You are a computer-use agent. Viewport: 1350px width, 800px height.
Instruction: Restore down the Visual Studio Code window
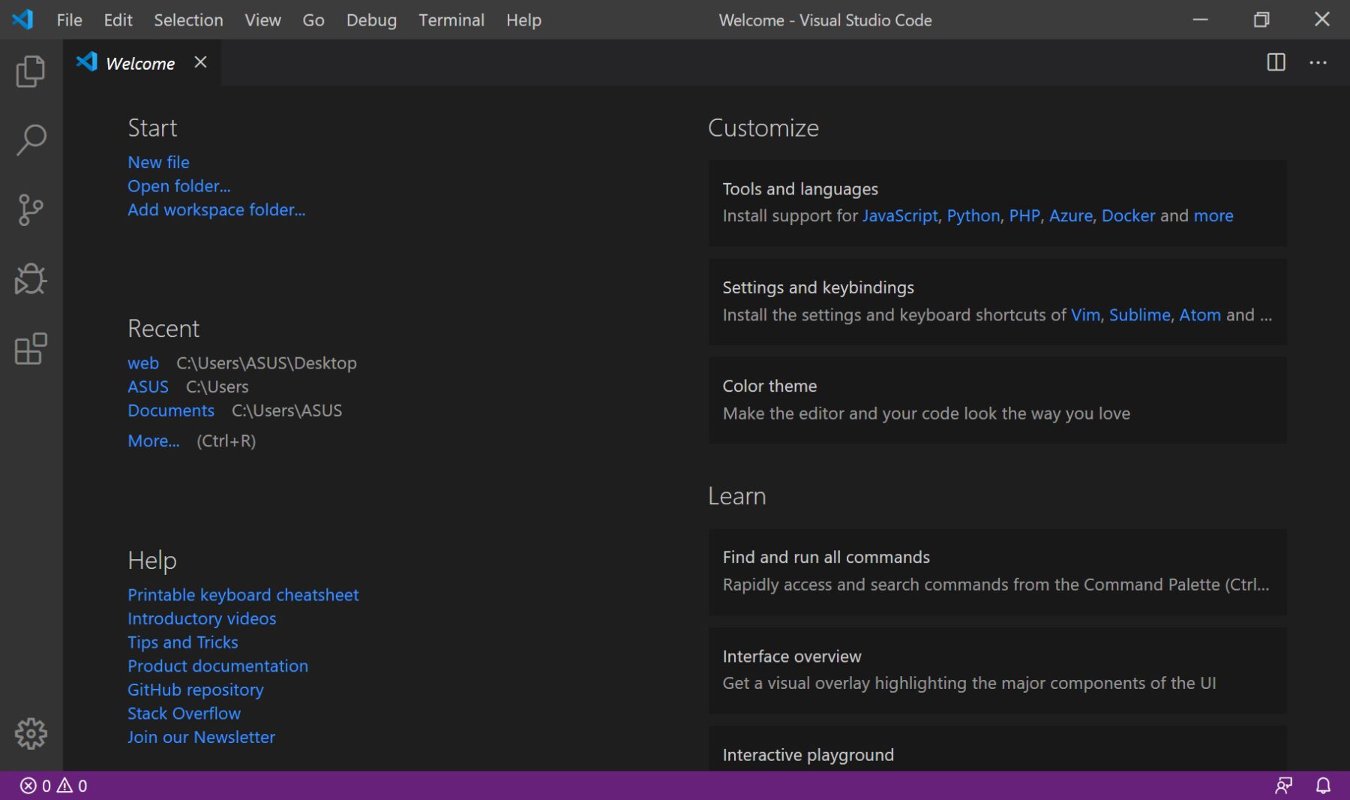1261,20
